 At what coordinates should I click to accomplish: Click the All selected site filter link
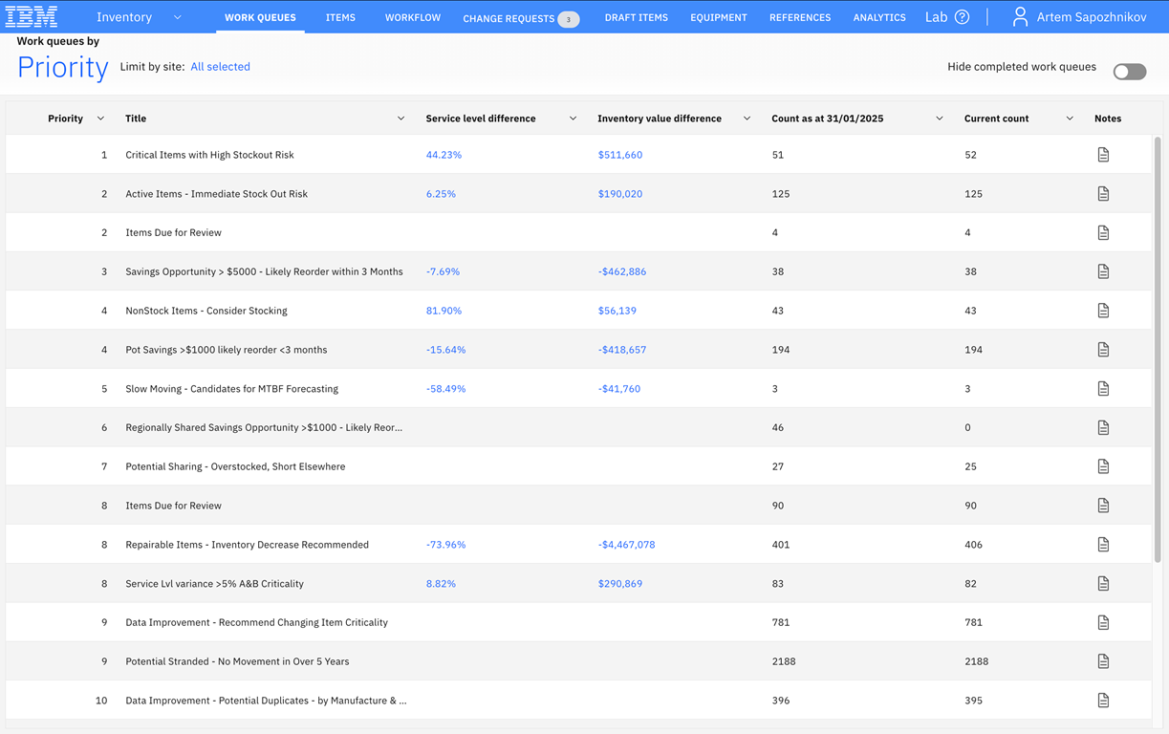pyautogui.click(x=220, y=67)
